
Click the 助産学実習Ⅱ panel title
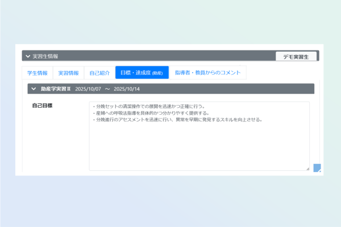(x=55, y=89)
